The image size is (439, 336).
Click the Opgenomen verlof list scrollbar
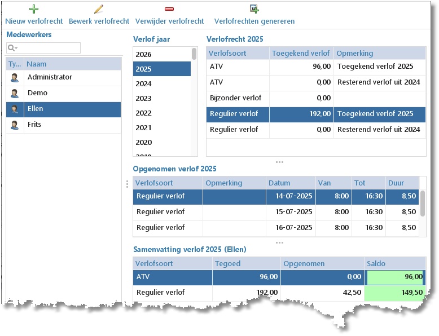423,203
